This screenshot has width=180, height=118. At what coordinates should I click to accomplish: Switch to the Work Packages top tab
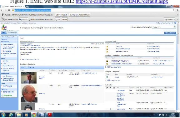click(x=12, y=33)
